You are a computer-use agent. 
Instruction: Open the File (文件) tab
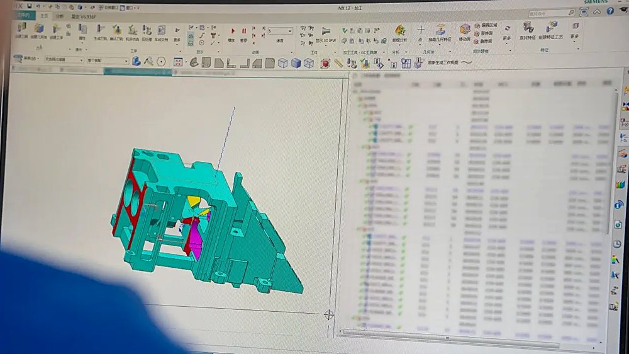[x=24, y=15]
